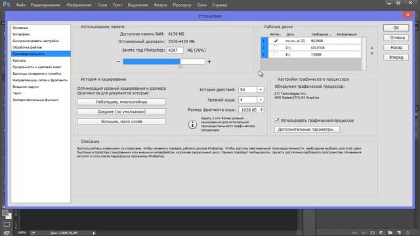Click the Назад button
The height and width of the screenshot is (236, 420).
396,47
